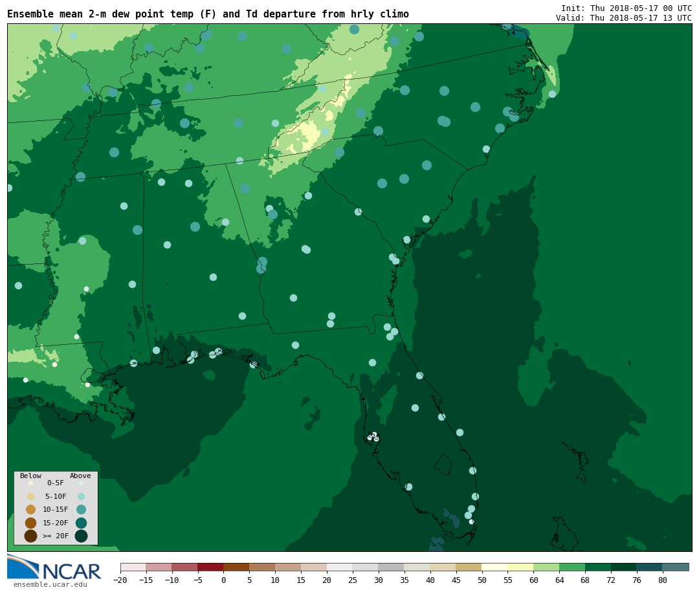Click the '0-5F' legend label
The image size is (699, 592).
pyautogui.click(x=55, y=483)
